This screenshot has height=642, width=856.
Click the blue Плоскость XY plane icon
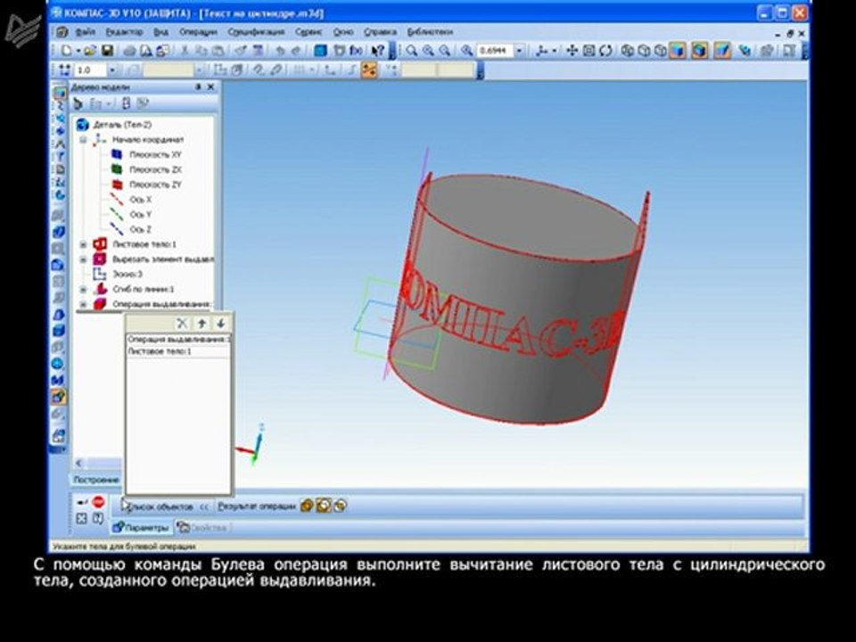(x=117, y=155)
